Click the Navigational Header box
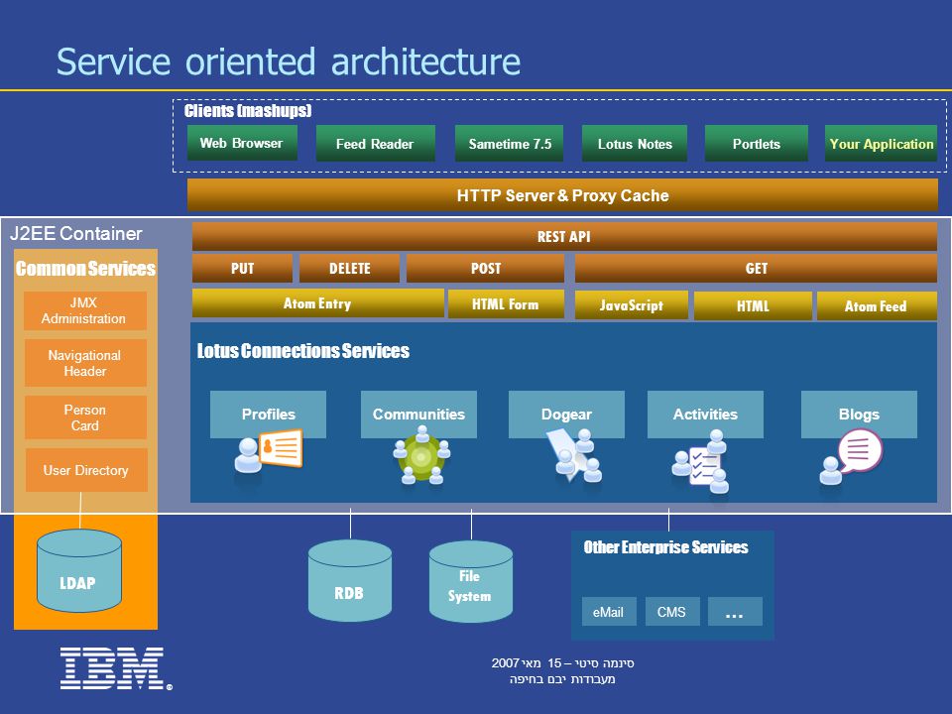This screenshot has width=952, height=714. click(85, 363)
